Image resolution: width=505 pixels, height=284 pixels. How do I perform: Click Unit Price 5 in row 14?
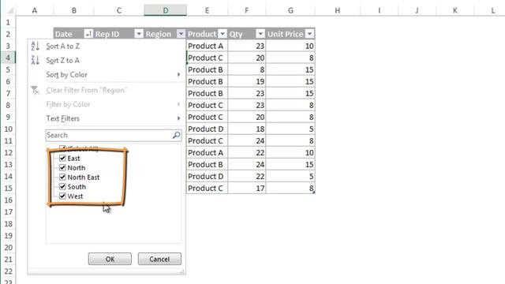click(x=290, y=177)
